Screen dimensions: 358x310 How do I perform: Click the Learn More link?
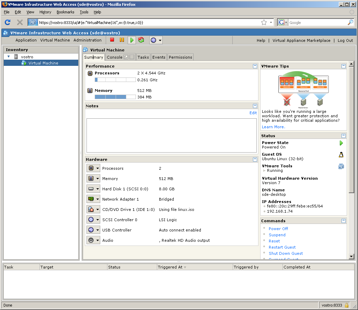(x=273, y=127)
